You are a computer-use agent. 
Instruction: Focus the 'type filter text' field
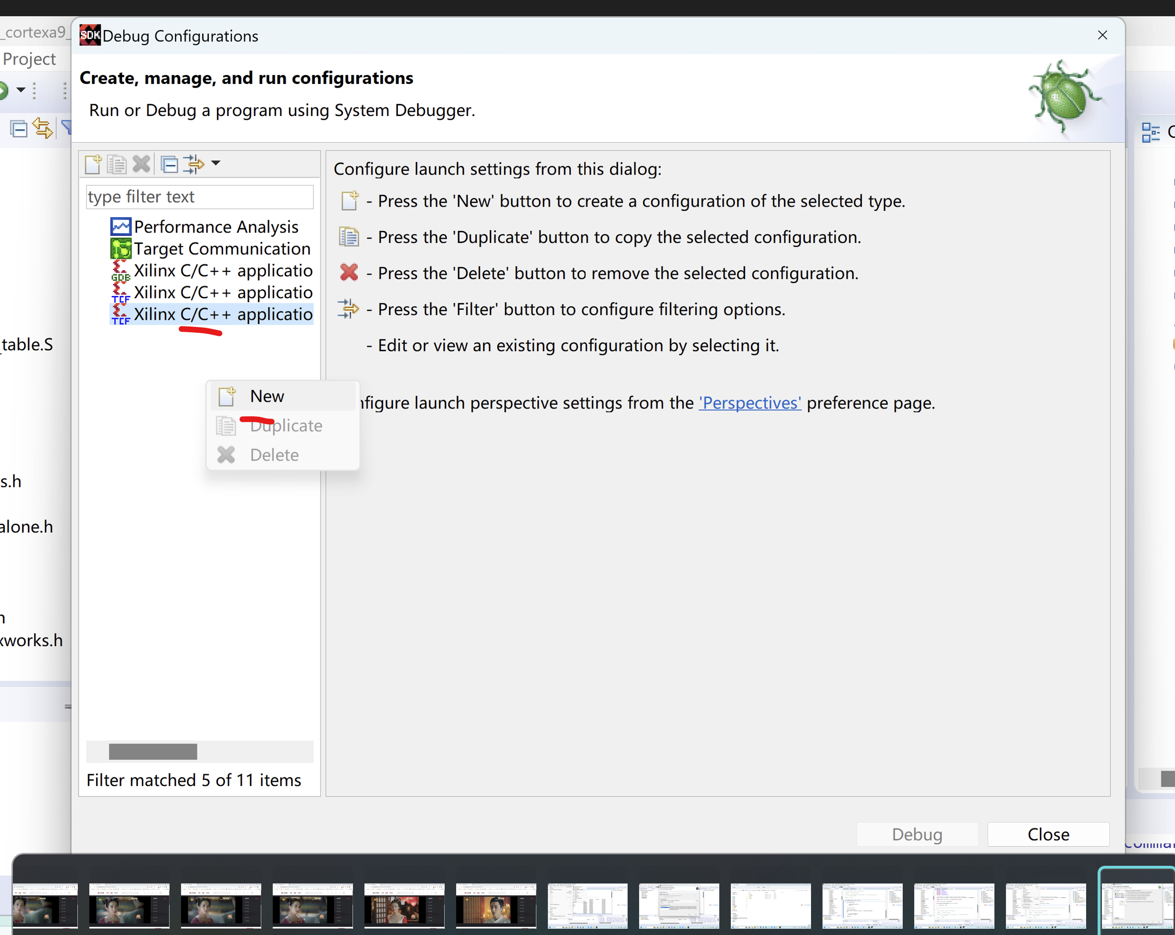[200, 197]
